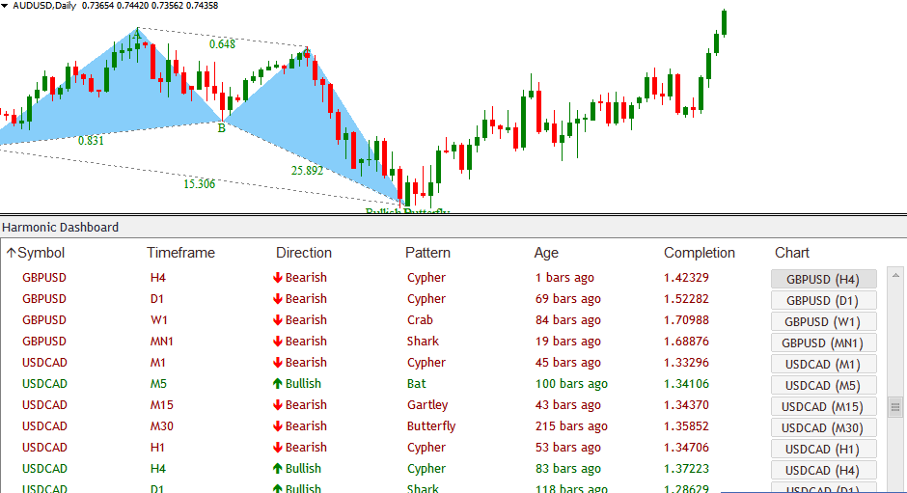Select the W1 timeframe cell
This screenshot has height=493, width=907.
point(159,320)
